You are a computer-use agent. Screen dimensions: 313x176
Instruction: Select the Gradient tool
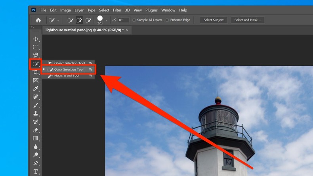[36, 138]
